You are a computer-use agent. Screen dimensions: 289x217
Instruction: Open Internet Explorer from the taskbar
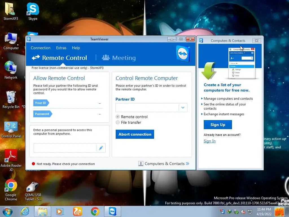25,211
